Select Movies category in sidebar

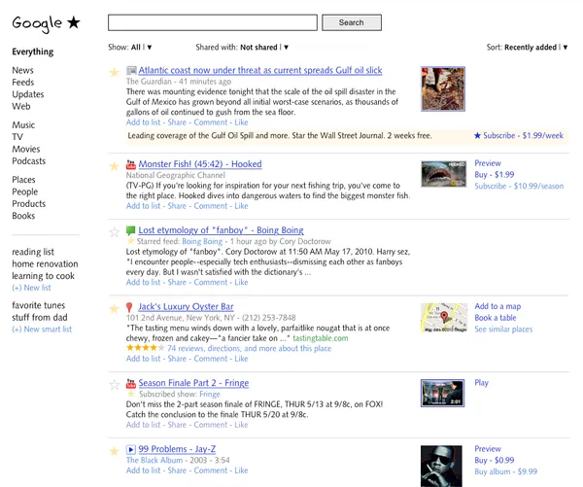(x=26, y=149)
